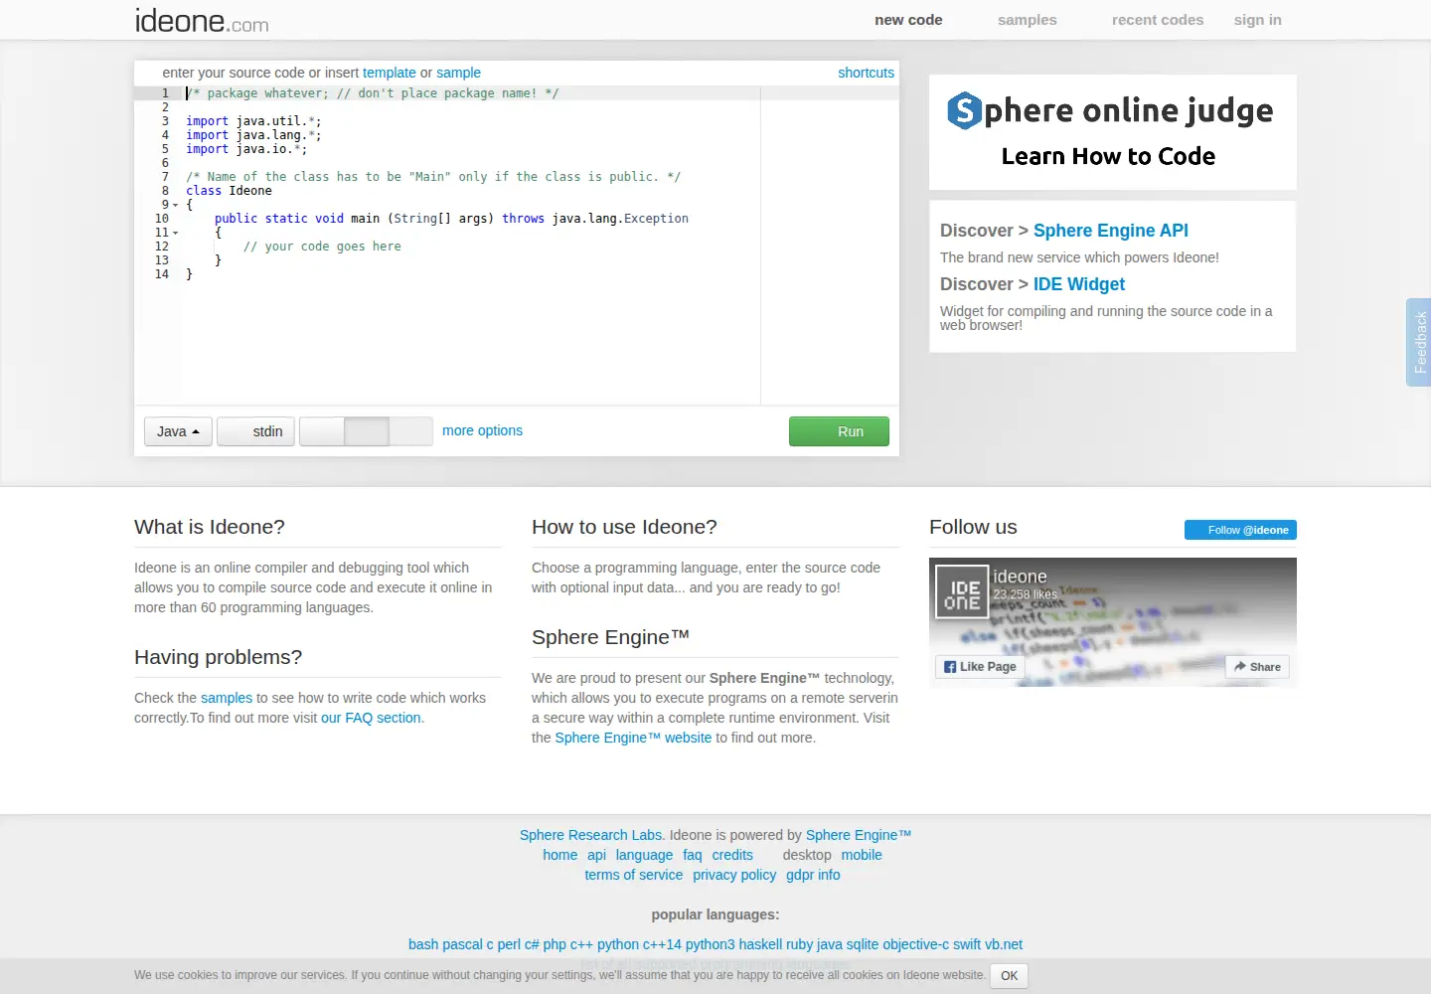Open the Java language dropdown

pos(178,431)
